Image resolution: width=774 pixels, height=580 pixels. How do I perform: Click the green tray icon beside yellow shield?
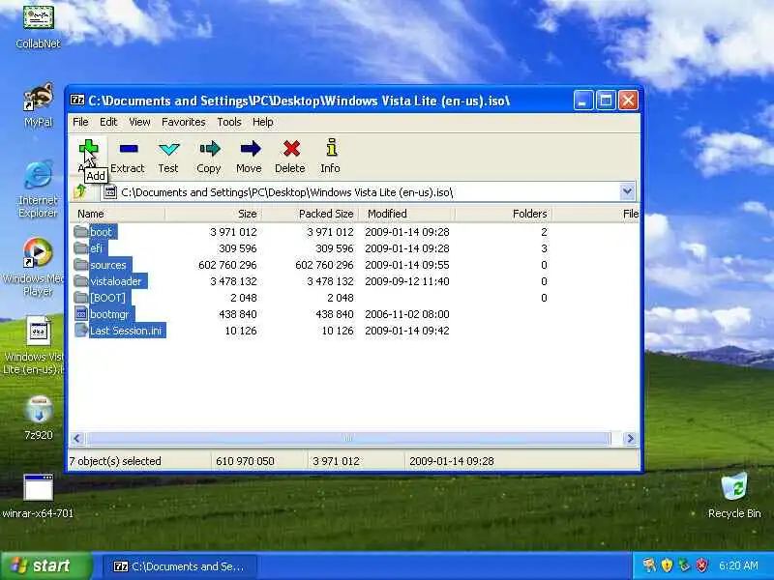(x=684, y=565)
